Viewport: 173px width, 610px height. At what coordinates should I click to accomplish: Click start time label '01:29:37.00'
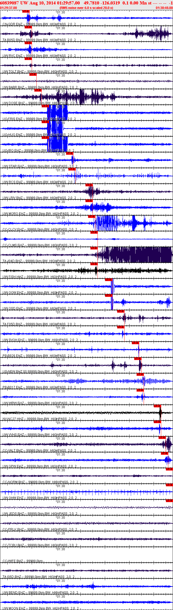click(x=8, y=8)
